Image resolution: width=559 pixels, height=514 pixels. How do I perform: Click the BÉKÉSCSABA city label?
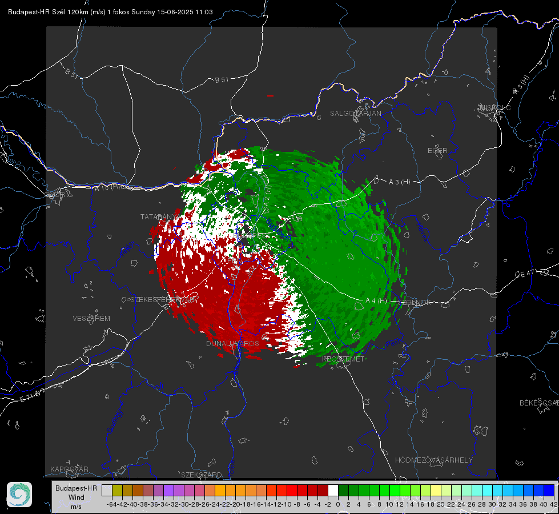(x=539, y=403)
